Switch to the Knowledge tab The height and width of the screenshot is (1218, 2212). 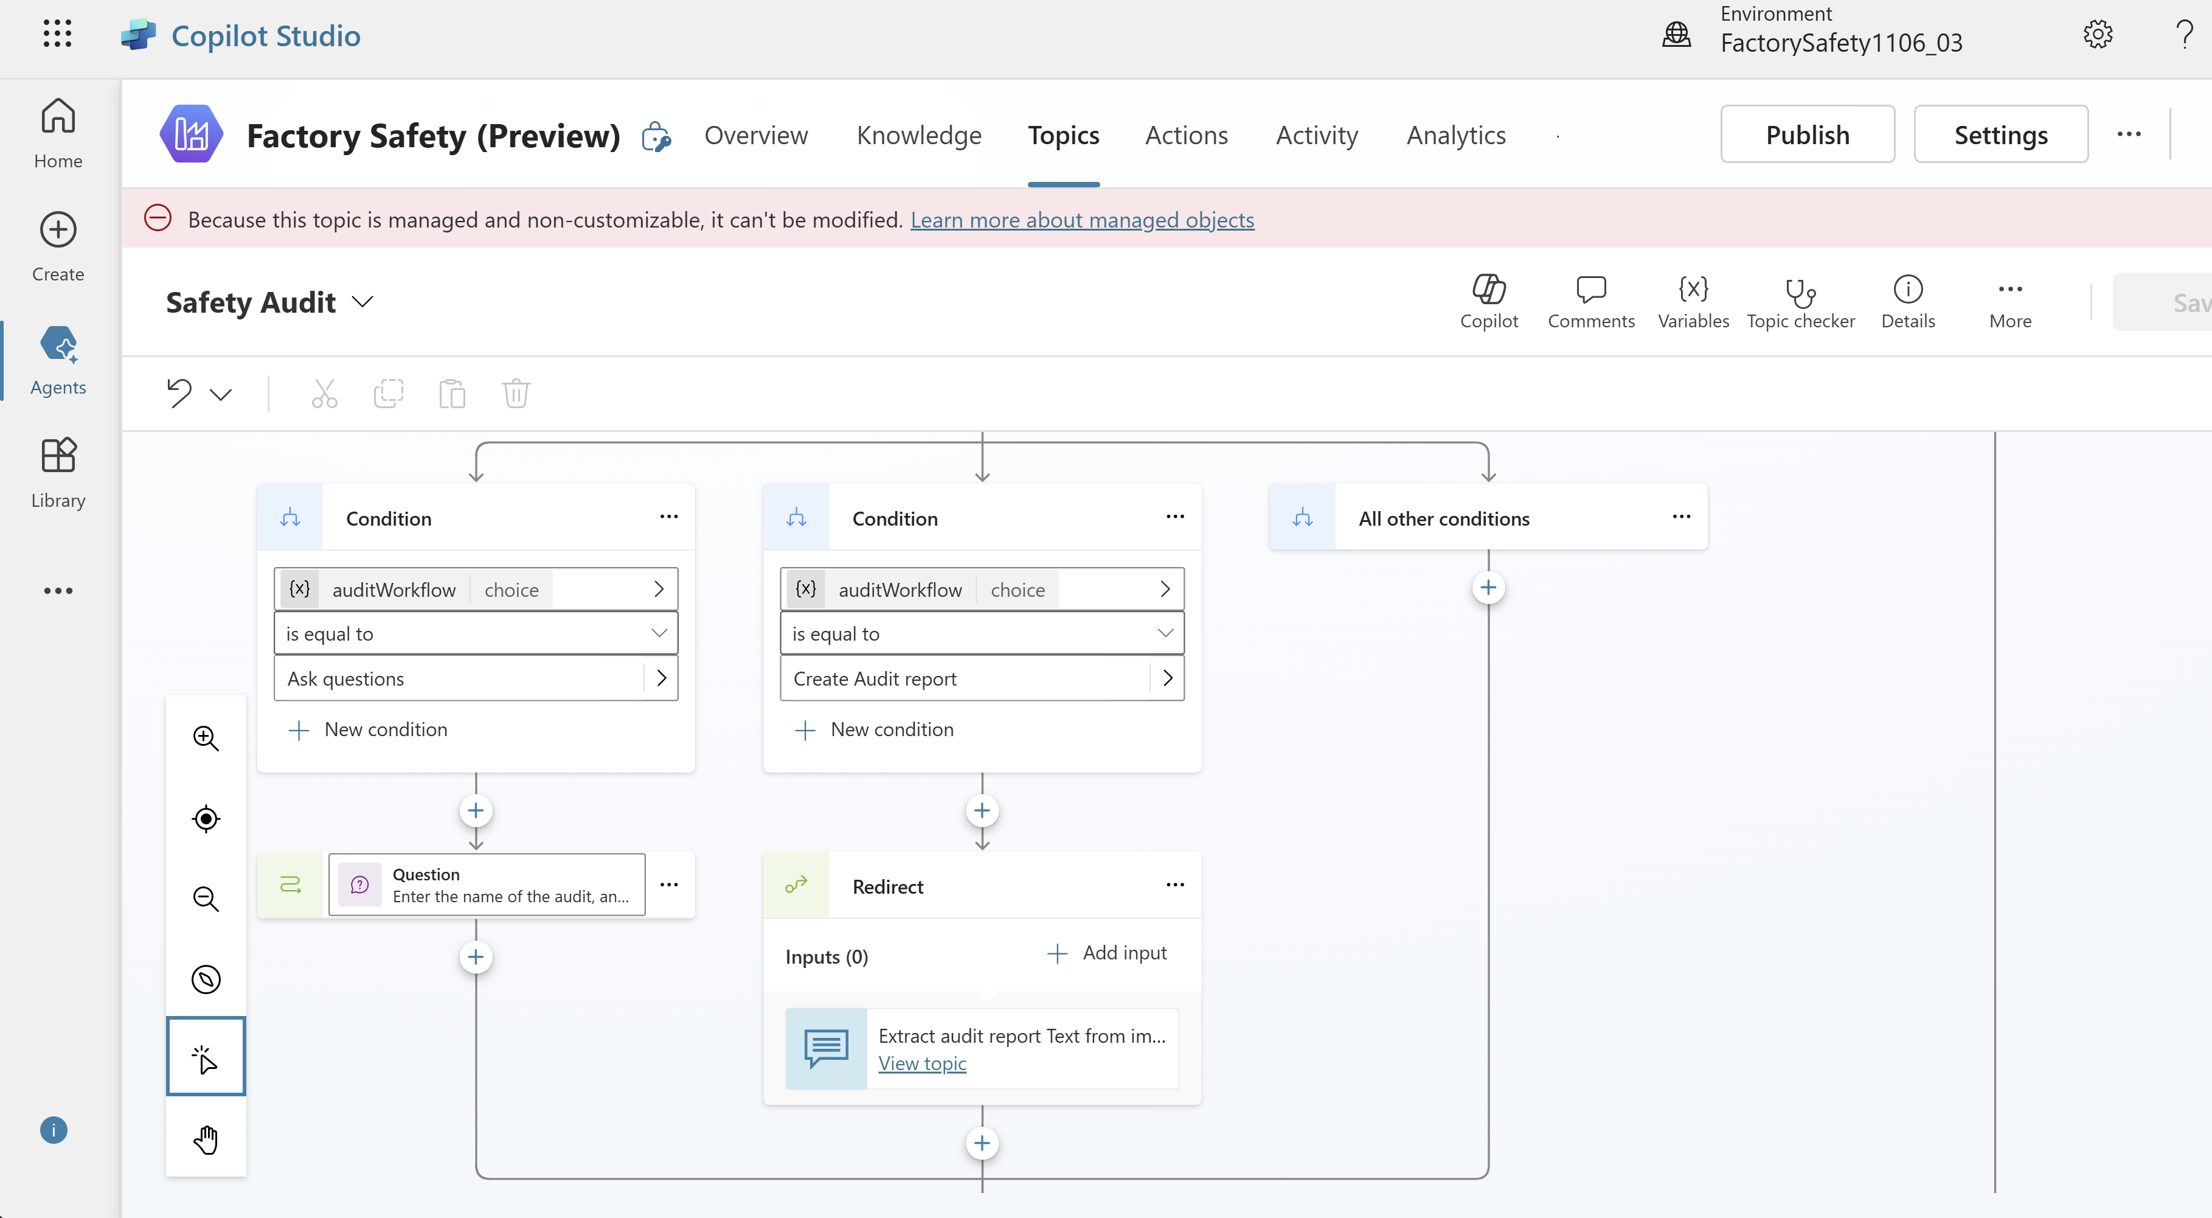[919, 135]
